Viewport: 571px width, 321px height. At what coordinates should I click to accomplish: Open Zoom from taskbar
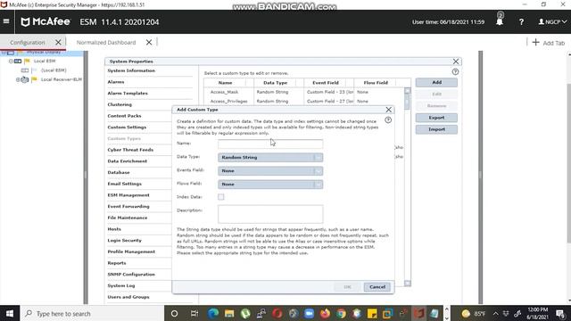click(x=310, y=313)
